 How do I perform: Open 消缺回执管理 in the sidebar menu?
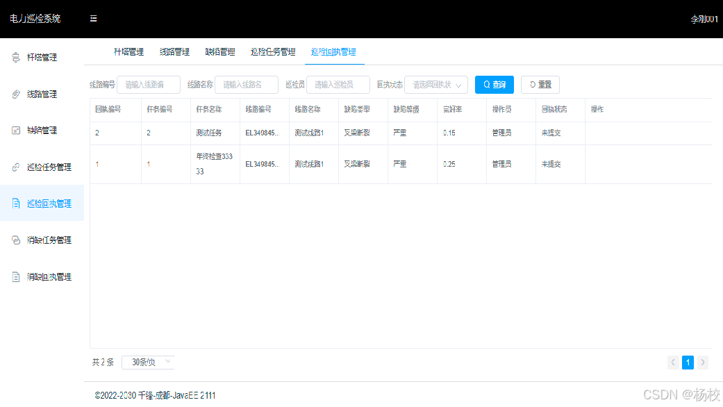[42, 276]
